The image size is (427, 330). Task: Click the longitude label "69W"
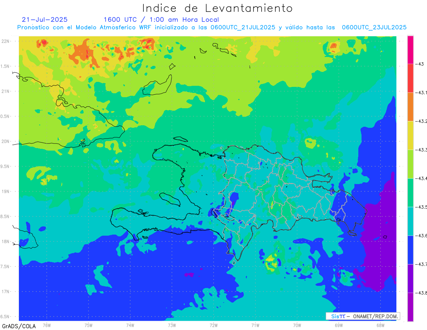tap(338, 325)
